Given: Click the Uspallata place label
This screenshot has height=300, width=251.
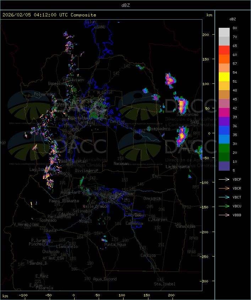Looking at the screenshot, I should point(58,83).
